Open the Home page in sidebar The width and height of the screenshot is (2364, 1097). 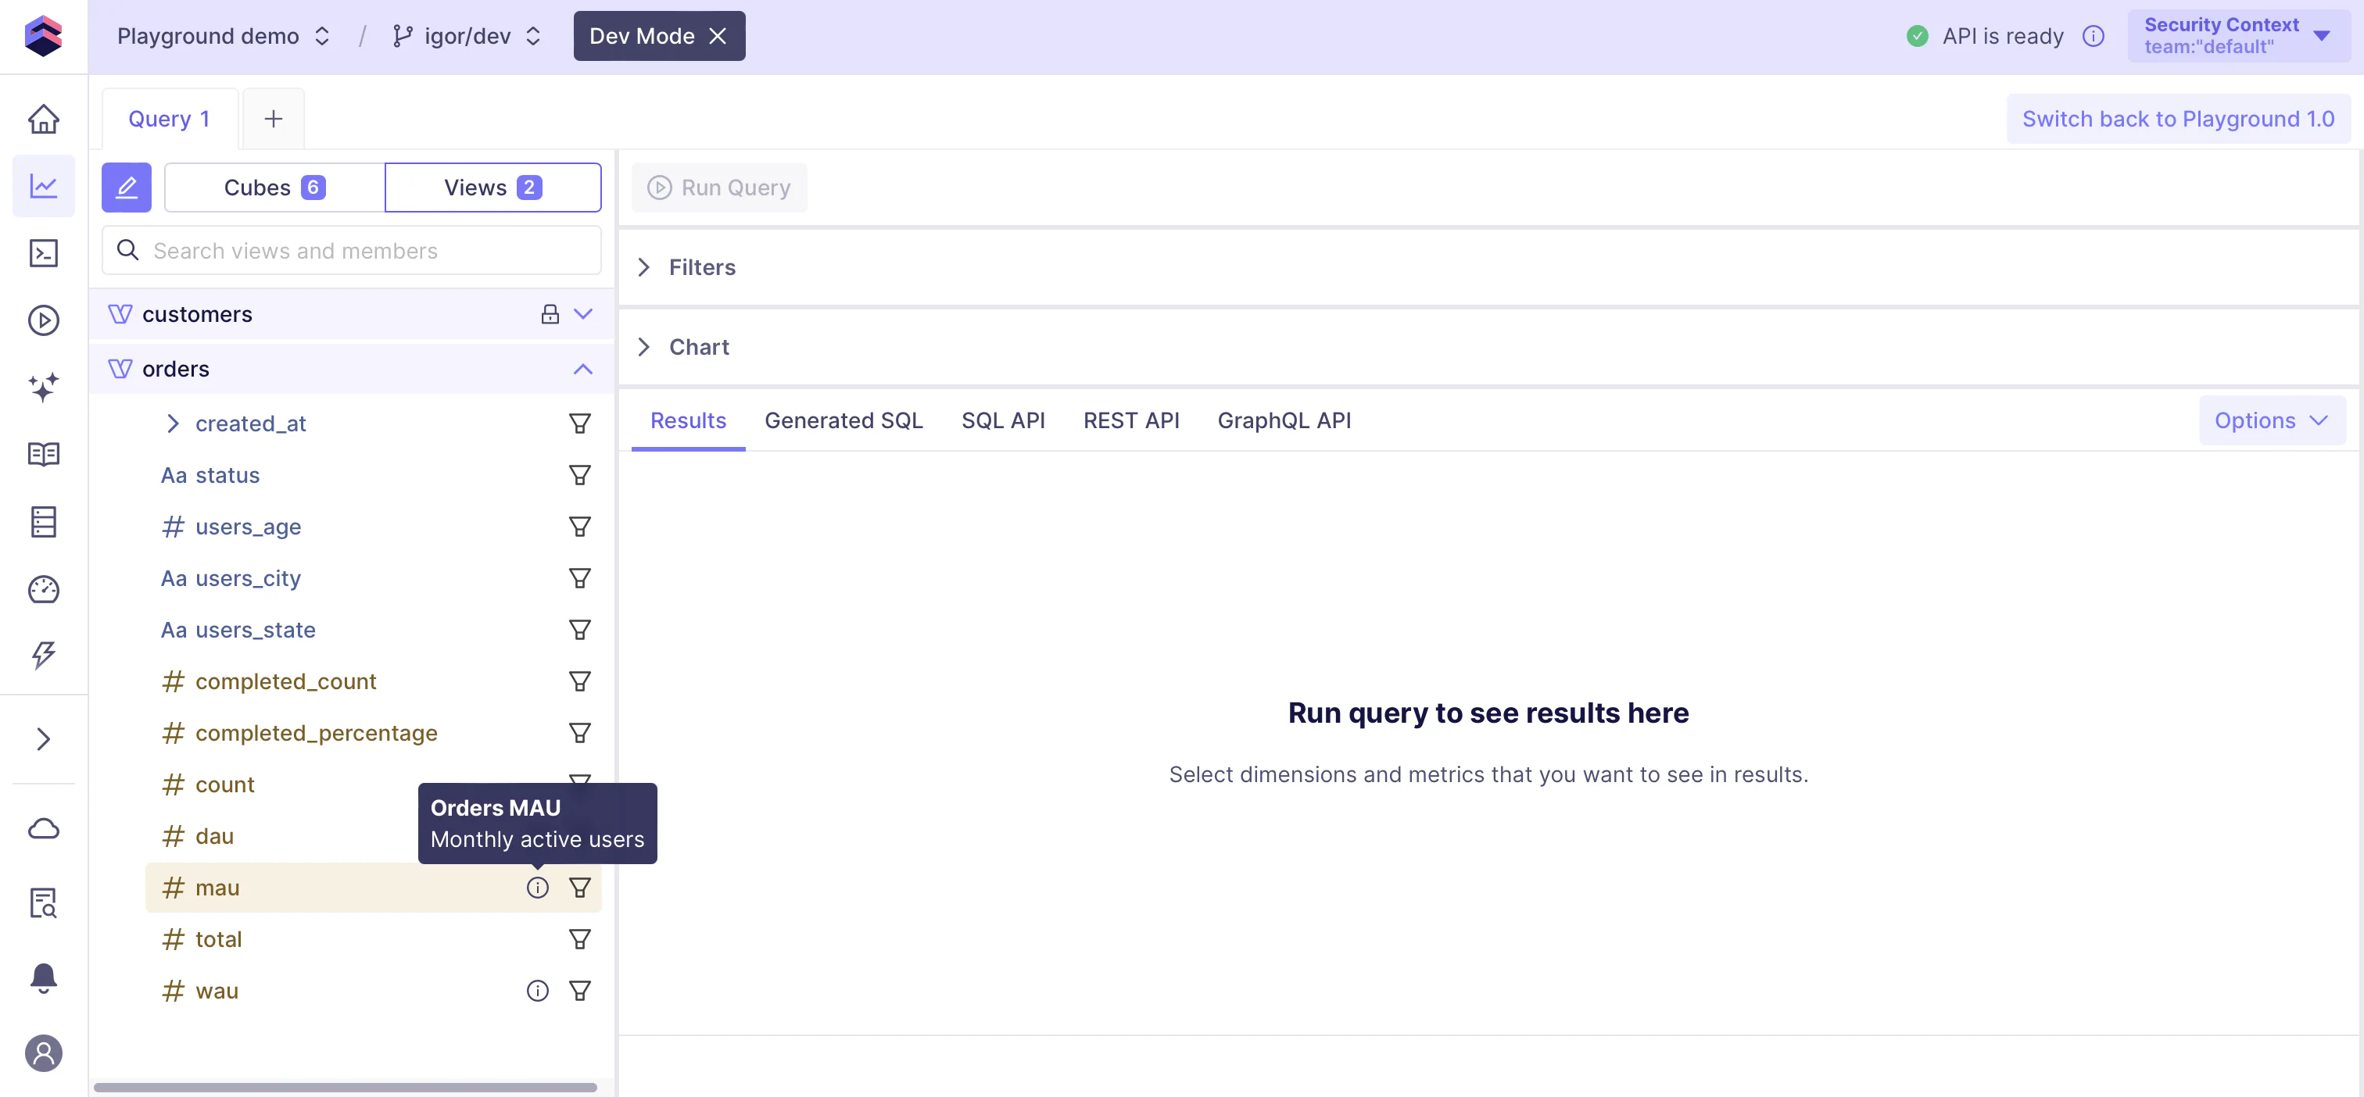coord(43,120)
